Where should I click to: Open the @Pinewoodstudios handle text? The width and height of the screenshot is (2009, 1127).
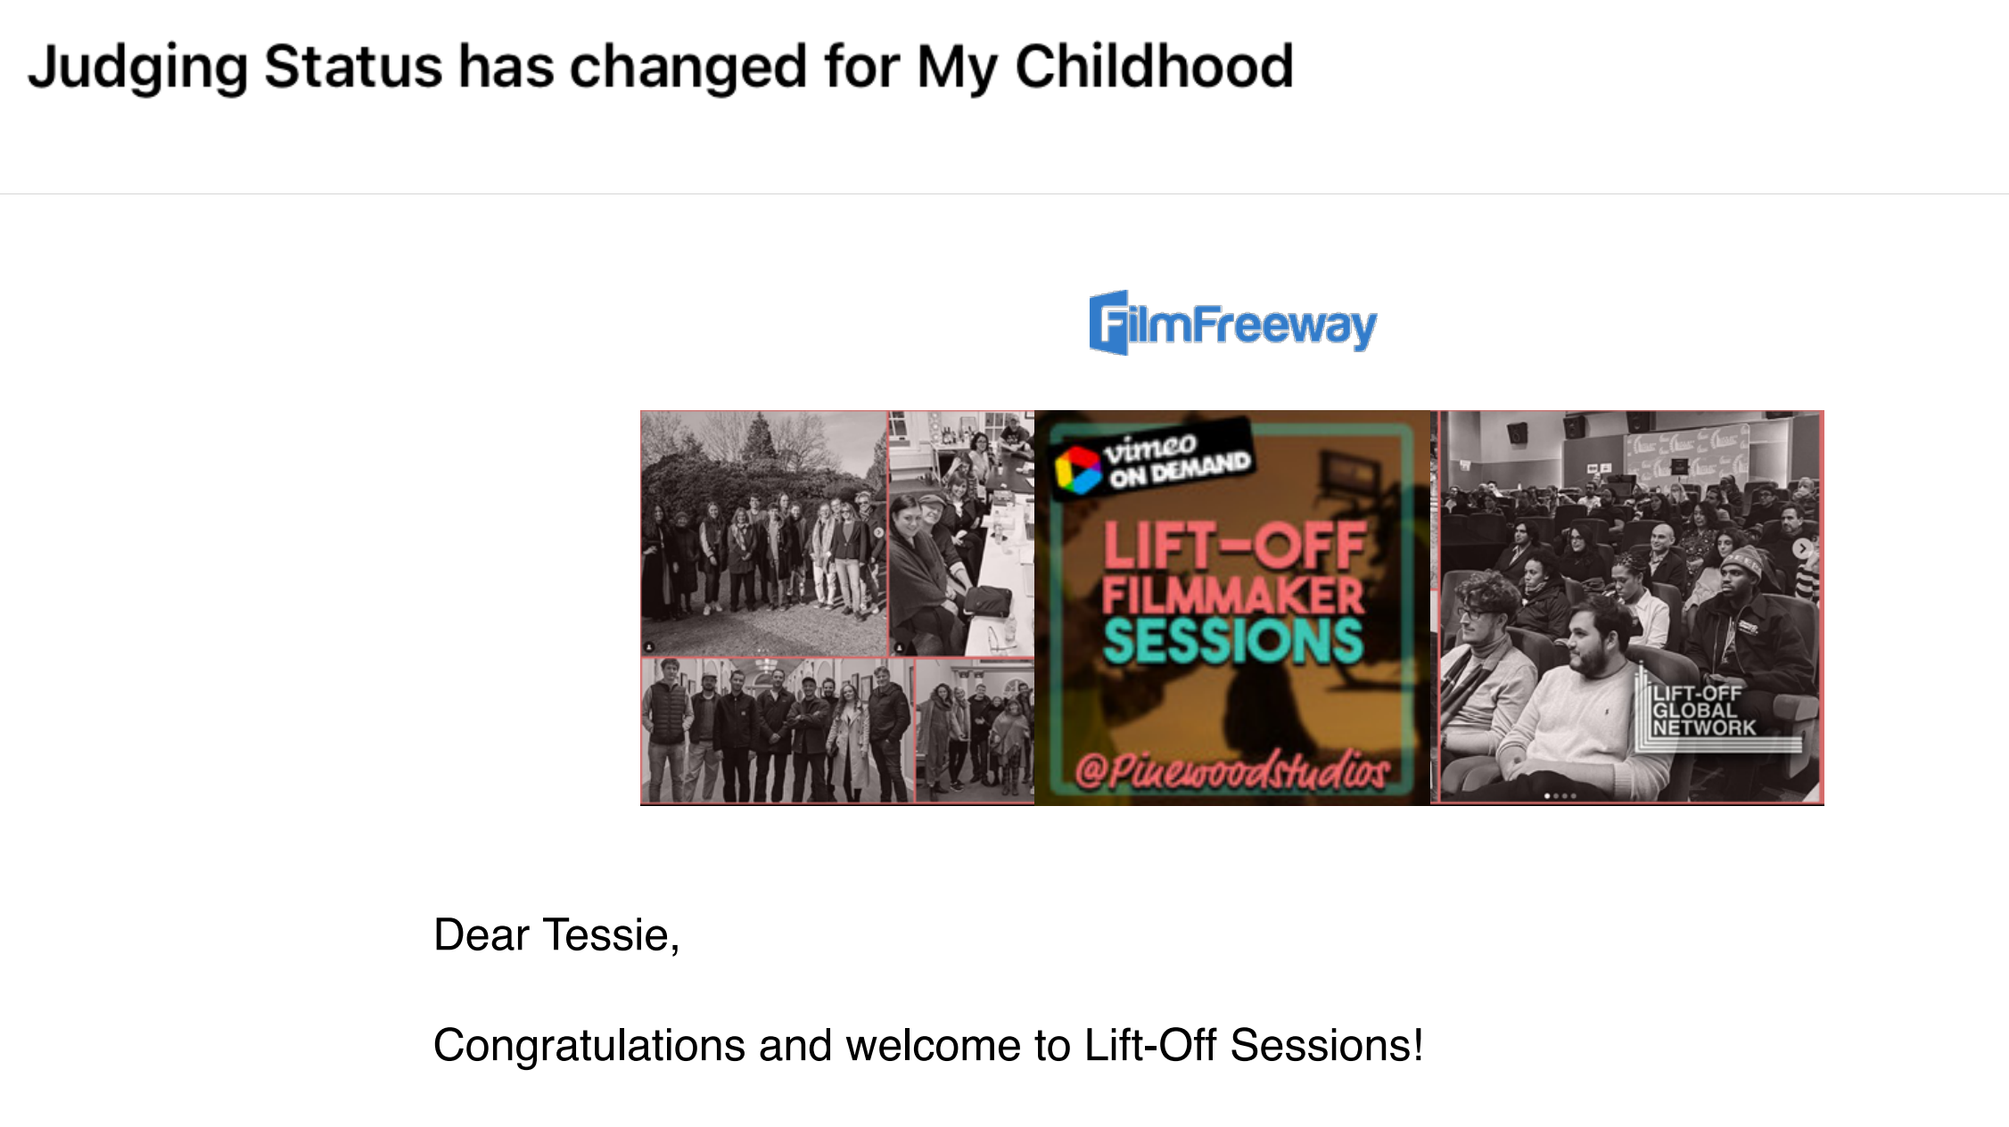tap(1231, 770)
